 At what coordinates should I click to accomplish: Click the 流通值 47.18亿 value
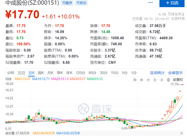pyautogui.click(x=156, y=56)
